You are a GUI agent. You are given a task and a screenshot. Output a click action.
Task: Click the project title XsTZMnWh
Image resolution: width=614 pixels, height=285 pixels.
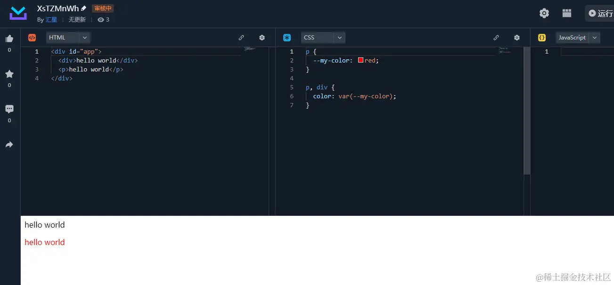pos(58,8)
